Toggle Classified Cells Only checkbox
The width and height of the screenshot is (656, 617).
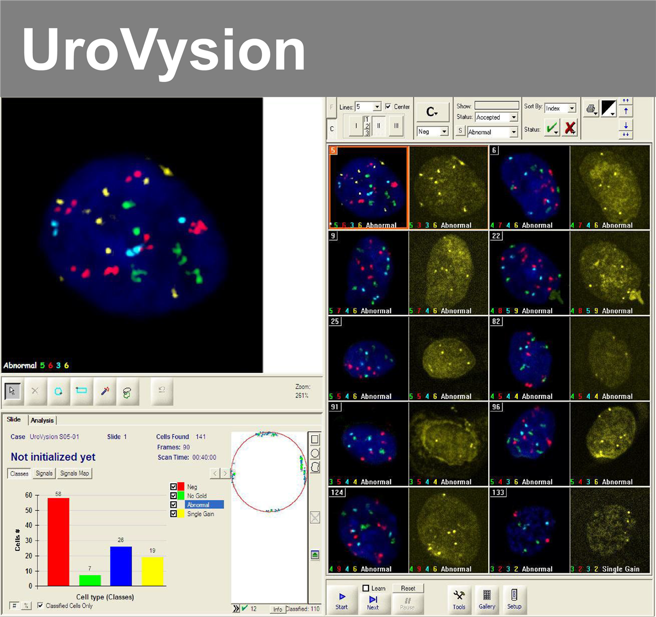click(x=40, y=606)
